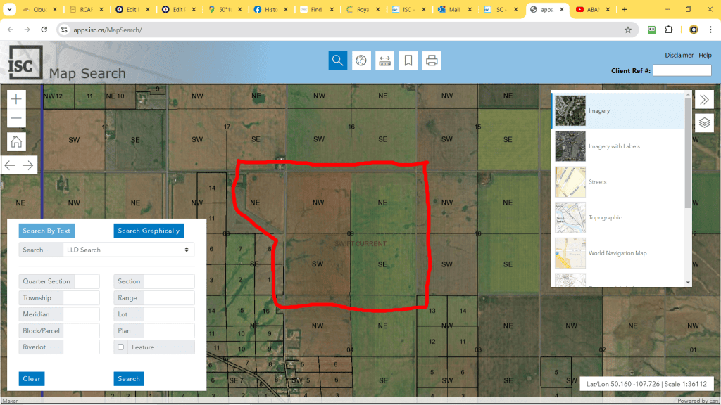Screen dimensions: 721x405
Task: Click the Print map icon
Action: (x=432, y=60)
